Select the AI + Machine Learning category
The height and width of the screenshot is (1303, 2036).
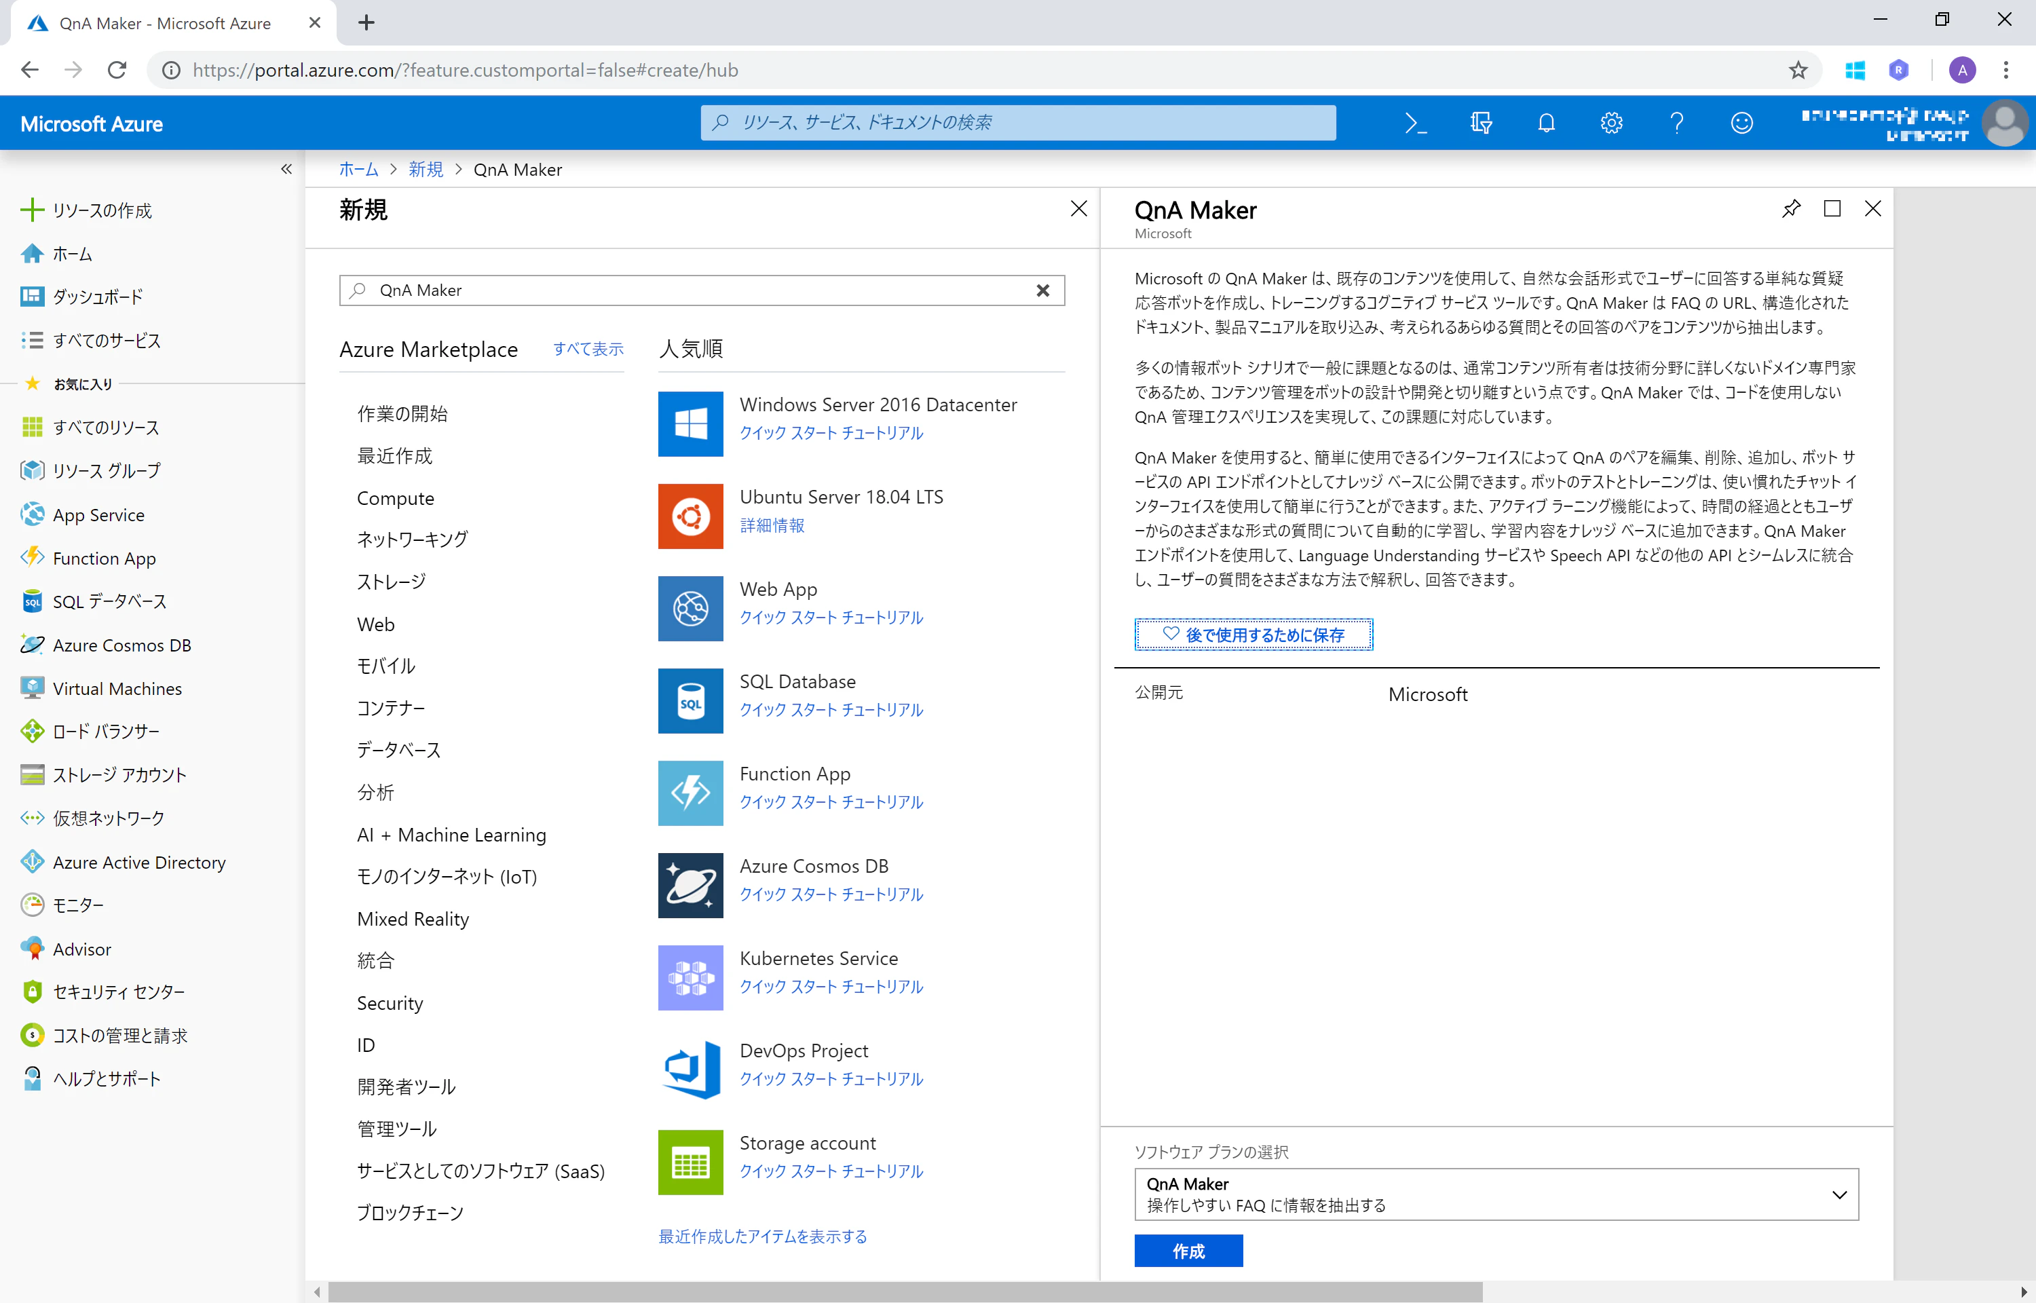[451, 834]
